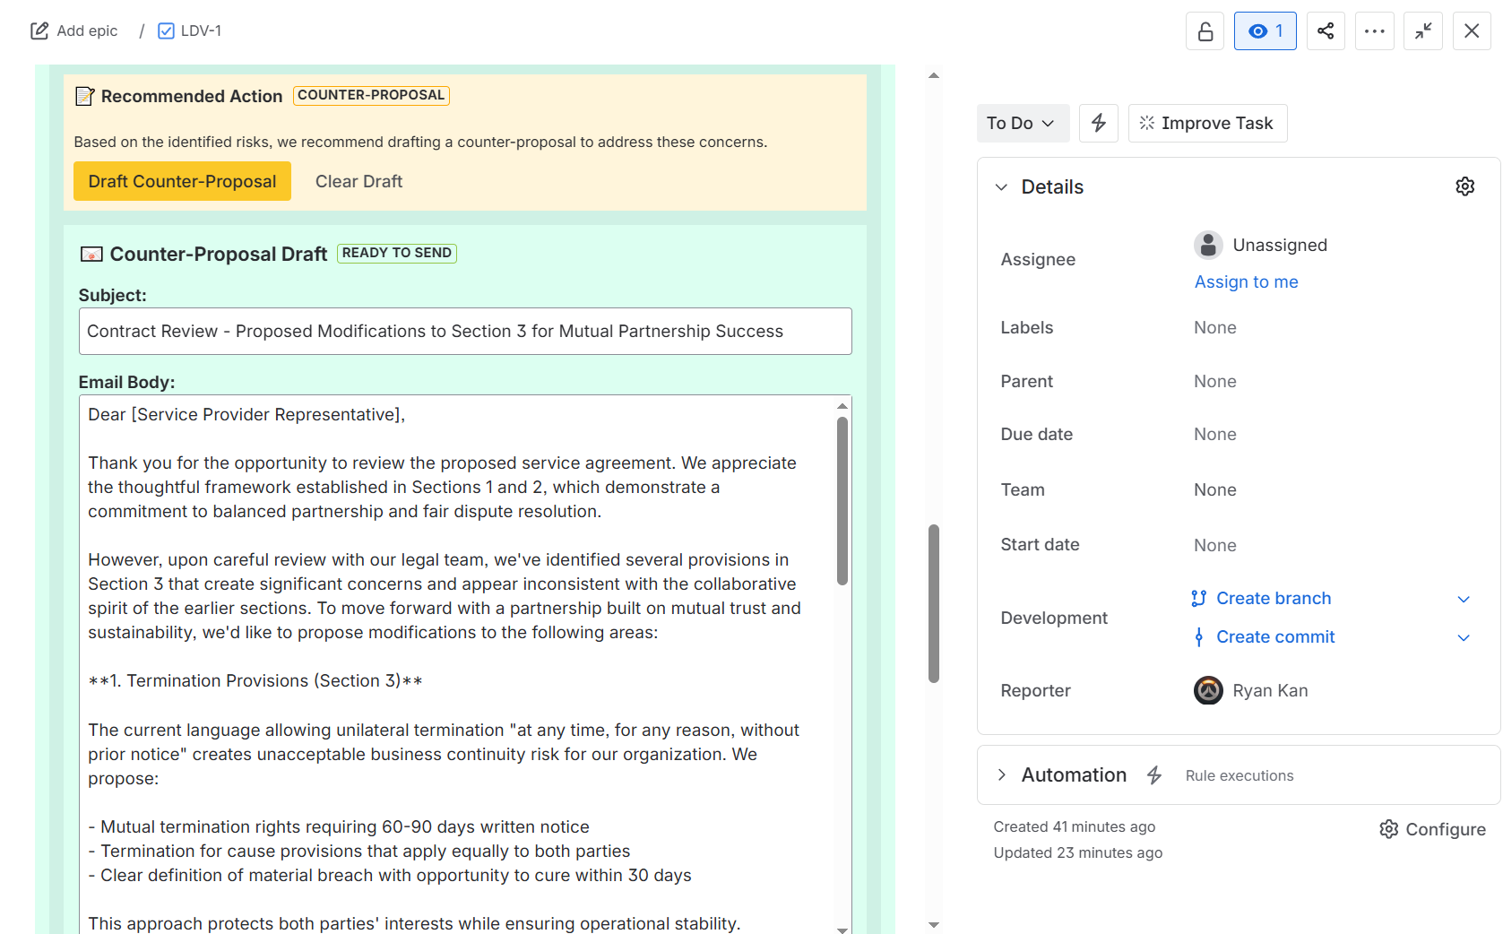
Task: Click the Unassigned avatar icon
Action: pos(1208,245)
